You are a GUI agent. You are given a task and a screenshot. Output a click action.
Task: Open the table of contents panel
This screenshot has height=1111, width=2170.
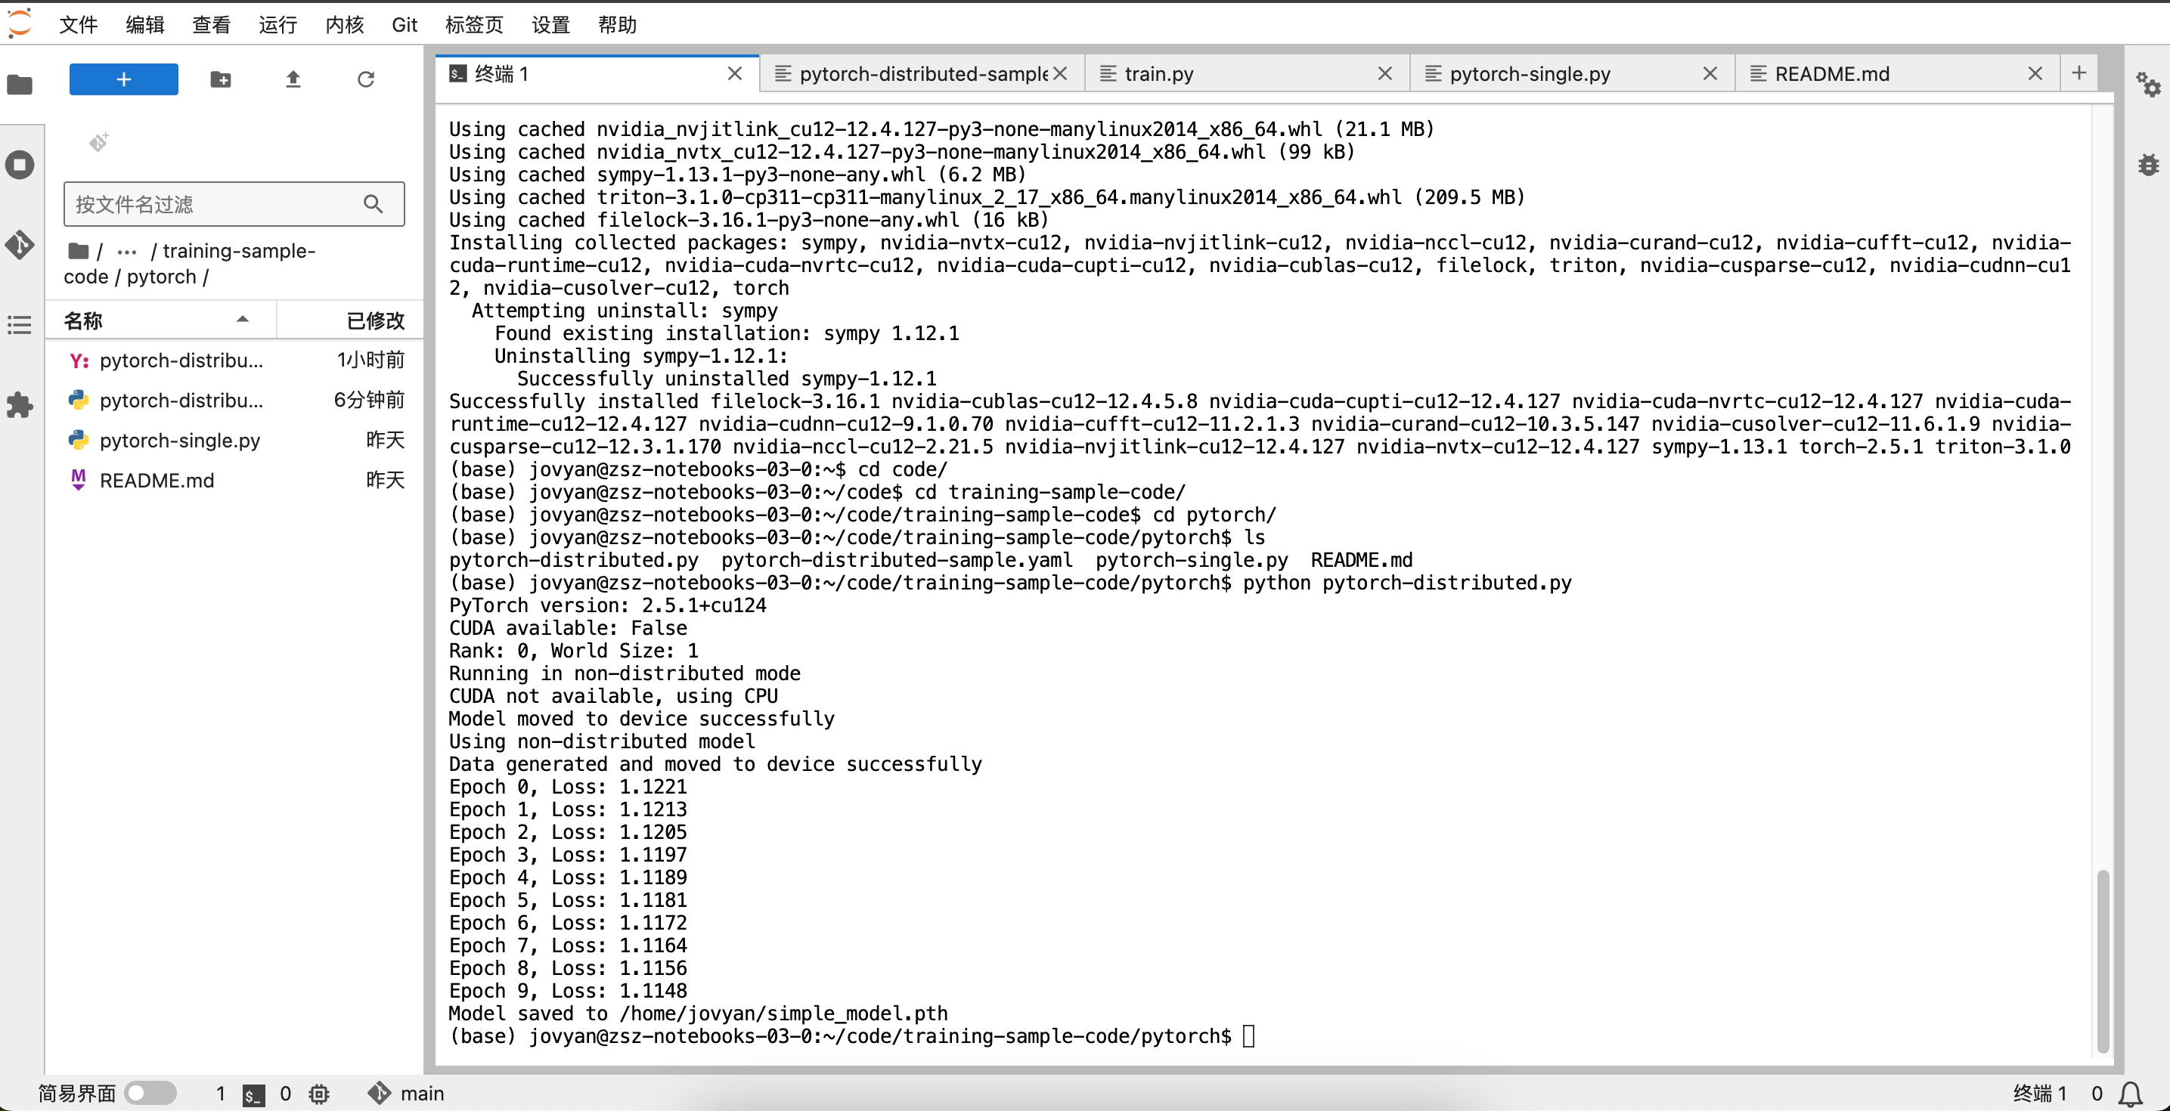pos(20,325)
